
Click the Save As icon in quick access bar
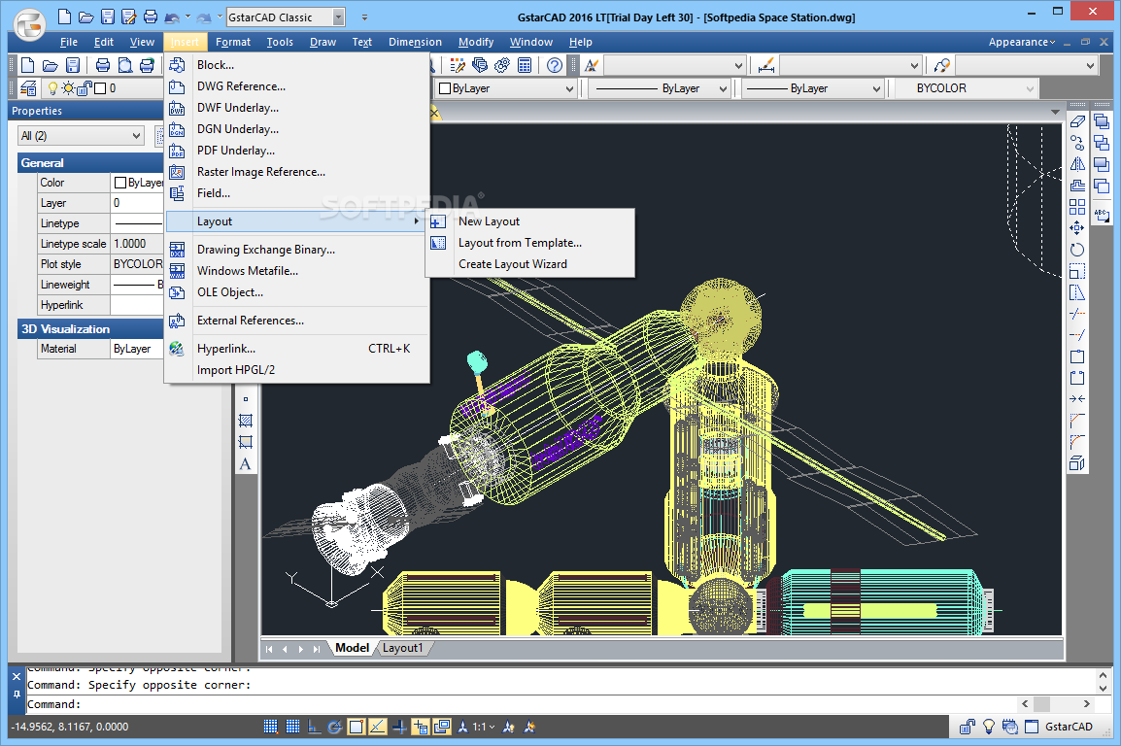pos(128,17)
